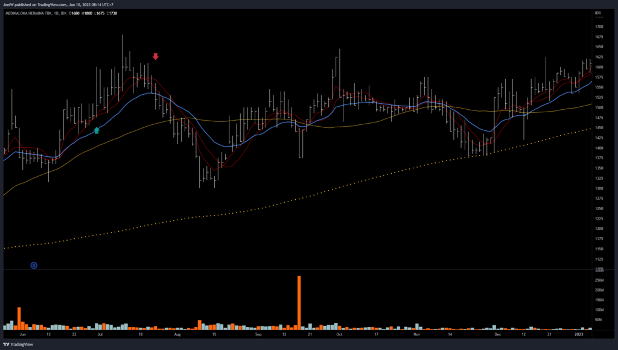Click the teal up arrow marker
618x350 pixels.
coord(97,130)
